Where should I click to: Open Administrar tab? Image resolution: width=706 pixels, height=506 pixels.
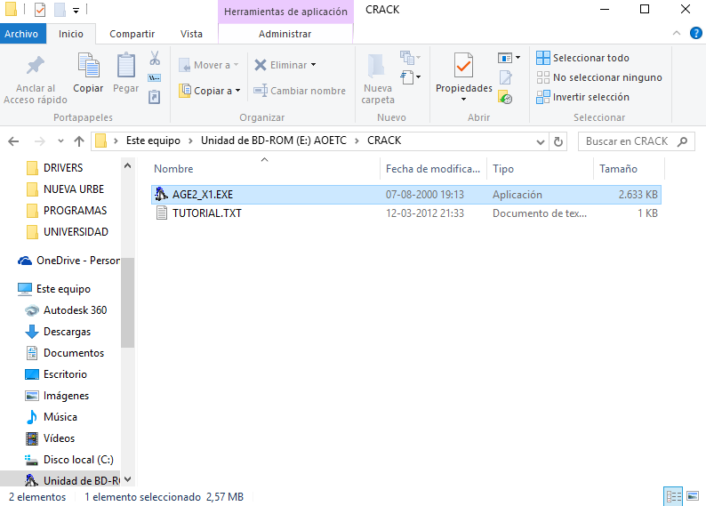pyautogui.click(x=285, y=34)
